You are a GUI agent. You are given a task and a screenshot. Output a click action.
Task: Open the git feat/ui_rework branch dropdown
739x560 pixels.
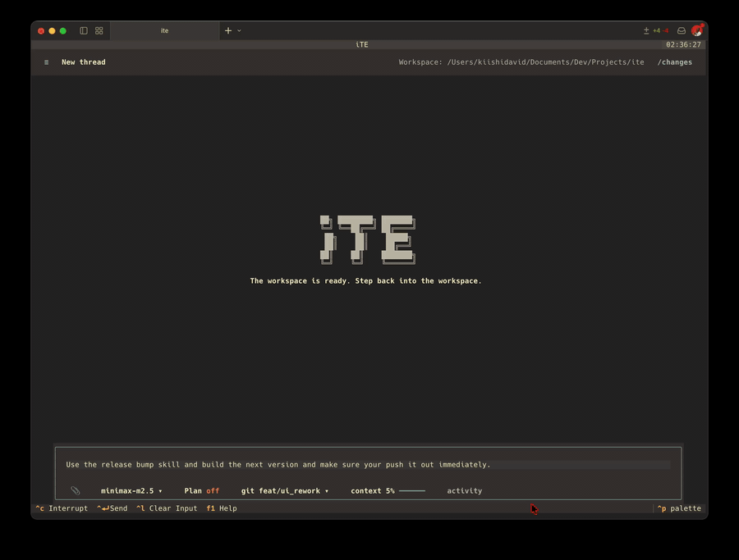[285, 491]
